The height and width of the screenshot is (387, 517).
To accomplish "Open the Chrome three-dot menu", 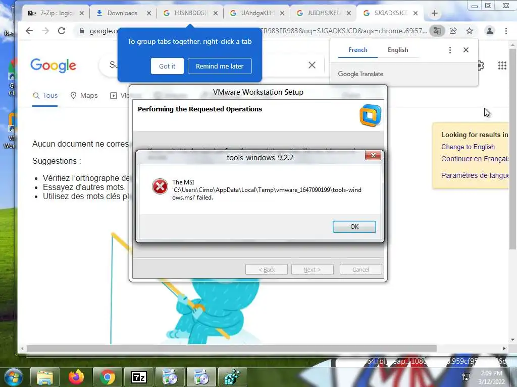I will [x=506, y=31].
